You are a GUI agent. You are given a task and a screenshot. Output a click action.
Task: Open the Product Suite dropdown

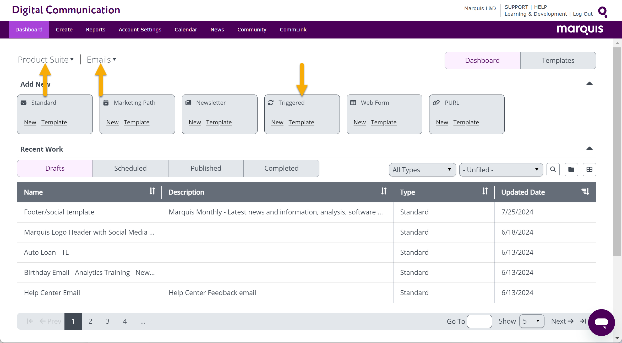[46, 60]
